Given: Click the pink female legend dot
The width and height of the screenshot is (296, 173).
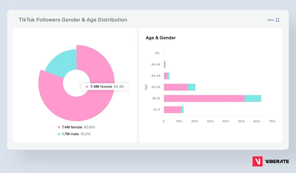Looking at the screenshot, I should [59, 127].
